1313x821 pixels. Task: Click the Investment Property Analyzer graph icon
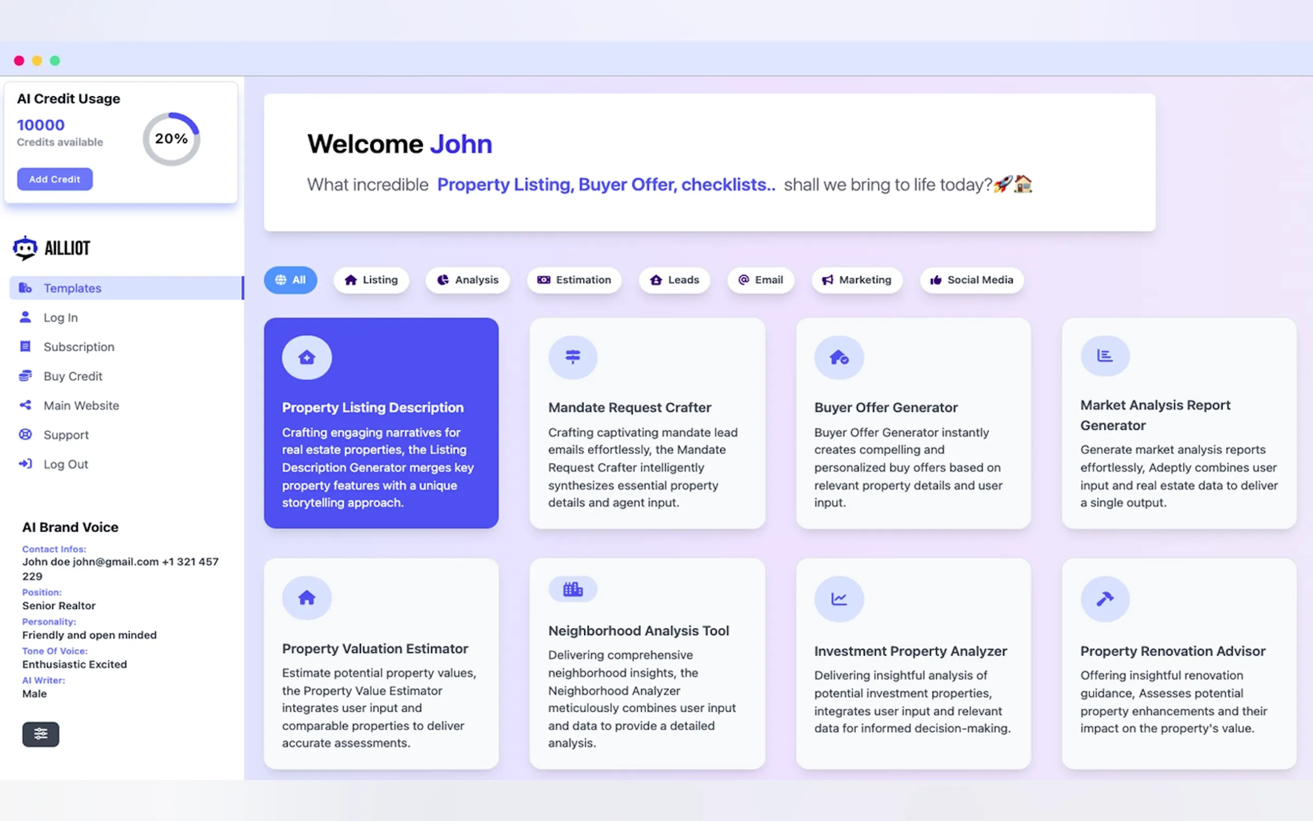coord(838,599)
